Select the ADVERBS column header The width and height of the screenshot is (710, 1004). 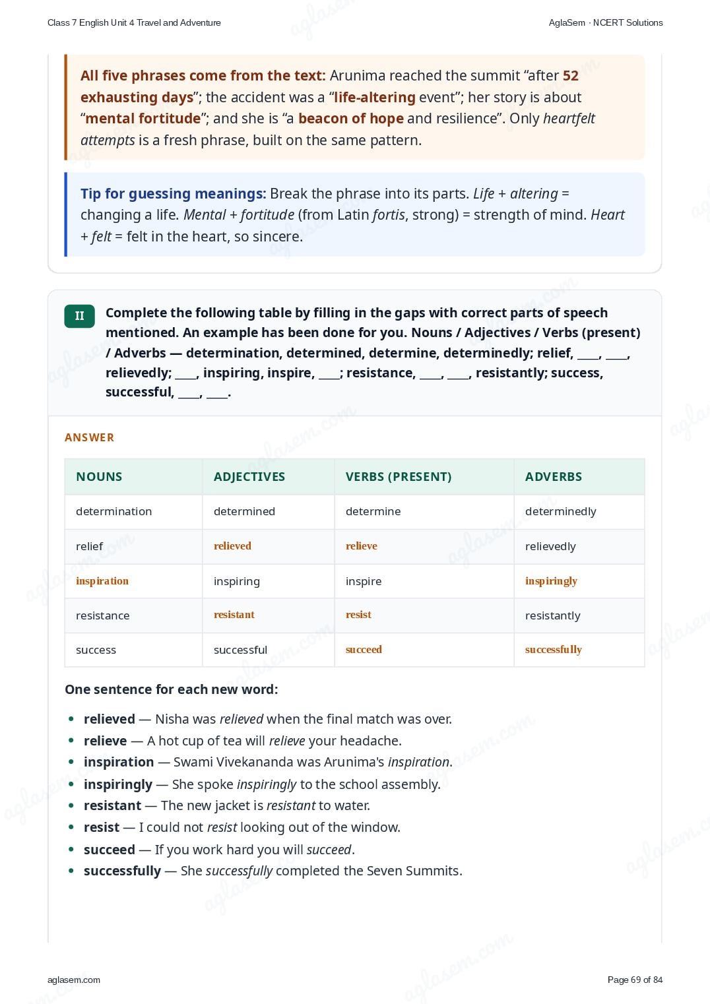tap(554, 476)
